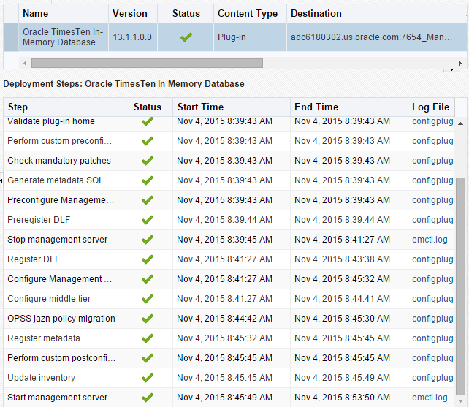Open configplug log for Validate plug-in home

[x=432, y=121]
